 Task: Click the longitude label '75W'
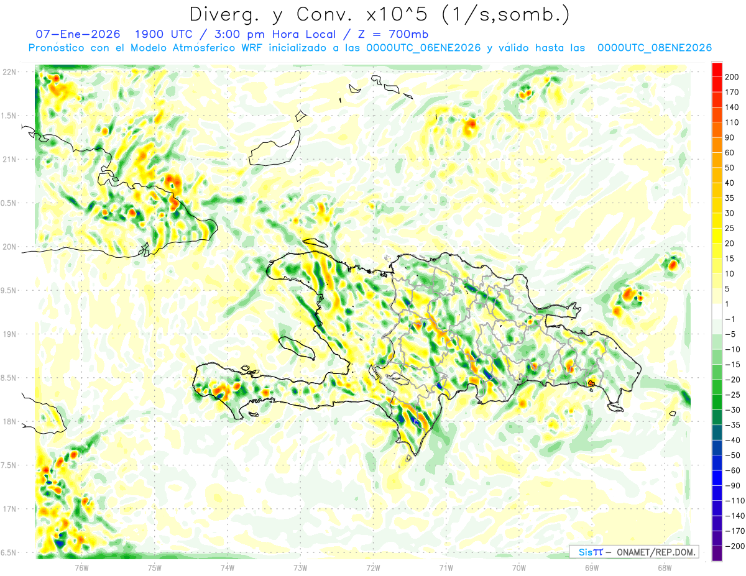click(x=155, y=567)
